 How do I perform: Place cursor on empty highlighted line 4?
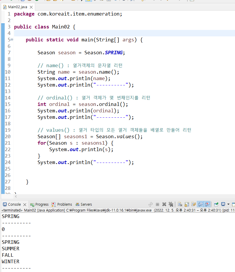click(x=124, y=33)
